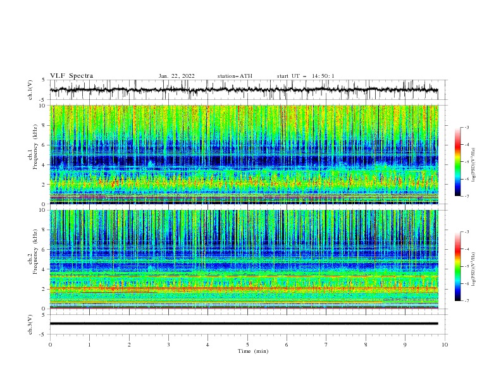Click the "ch.2 Frequency (kHz)" axis label
Screen dimensions: 501x387
coord(33,252)
